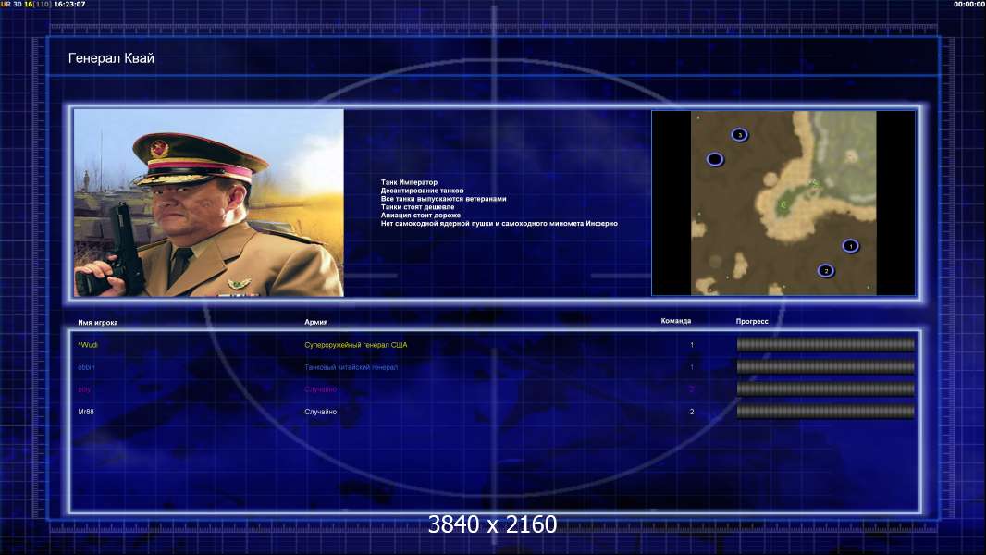Click start position marker 1 on the map
This screenshot has height=555, width=986.
[x=850, y=246]
